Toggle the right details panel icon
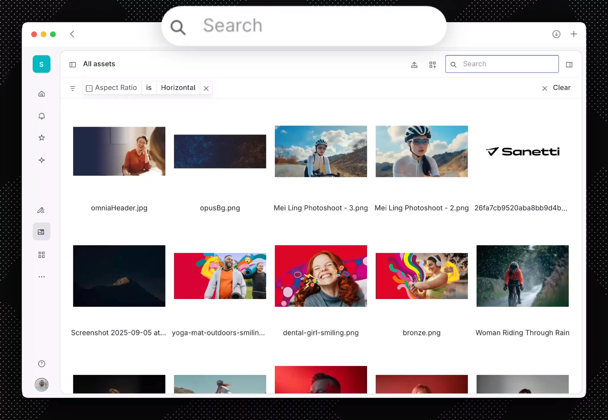Image resolution: width=608 pixels, height=420 pixels. (x=569, y=65)
